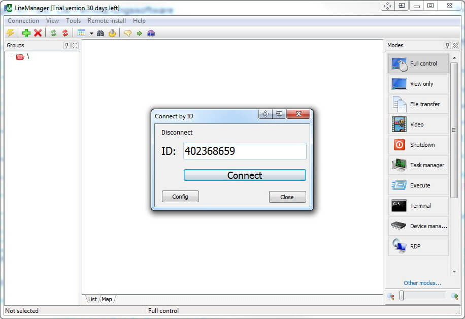
Task: Click the Close button in the dialog
Action: tap(287, 197)
